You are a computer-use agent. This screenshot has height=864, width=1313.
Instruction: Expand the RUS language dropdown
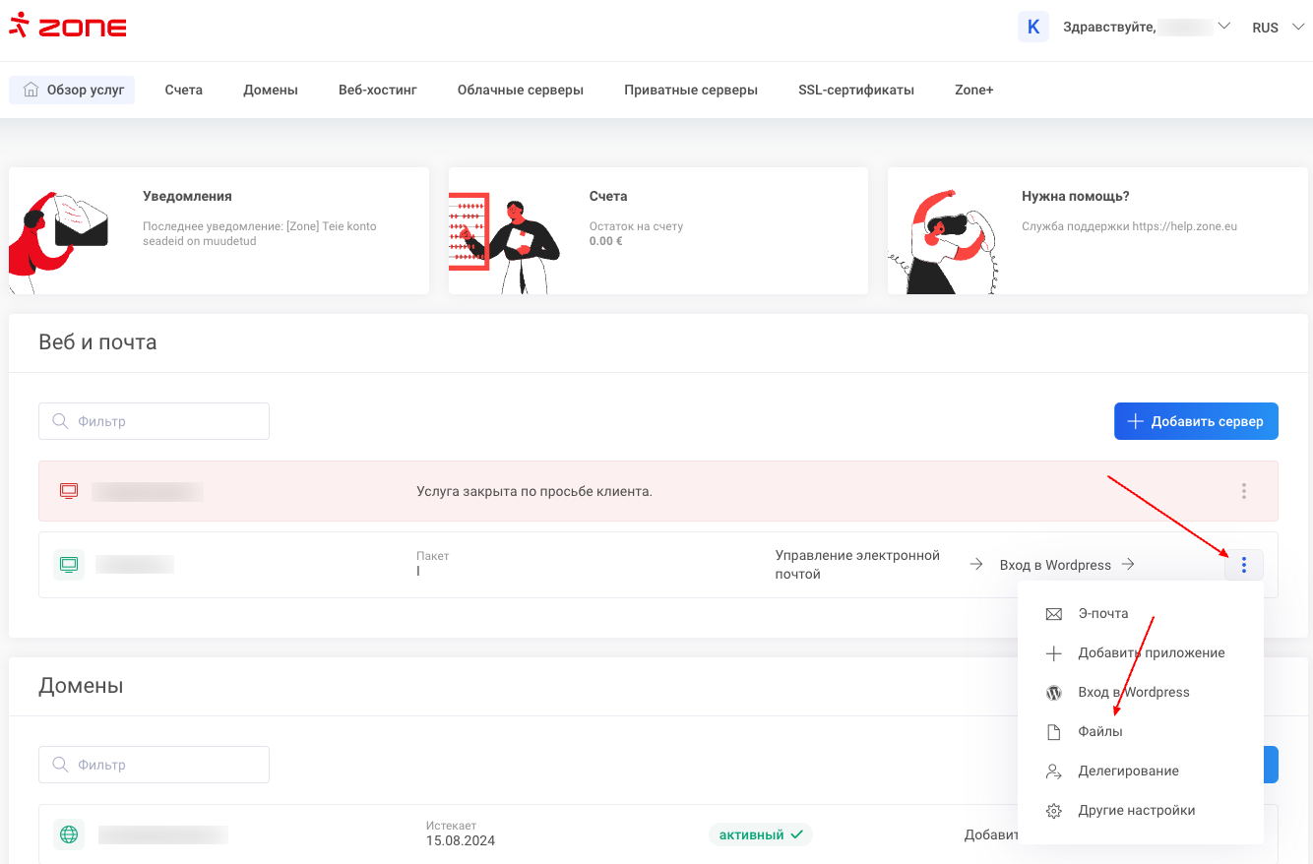point(1277,28)
